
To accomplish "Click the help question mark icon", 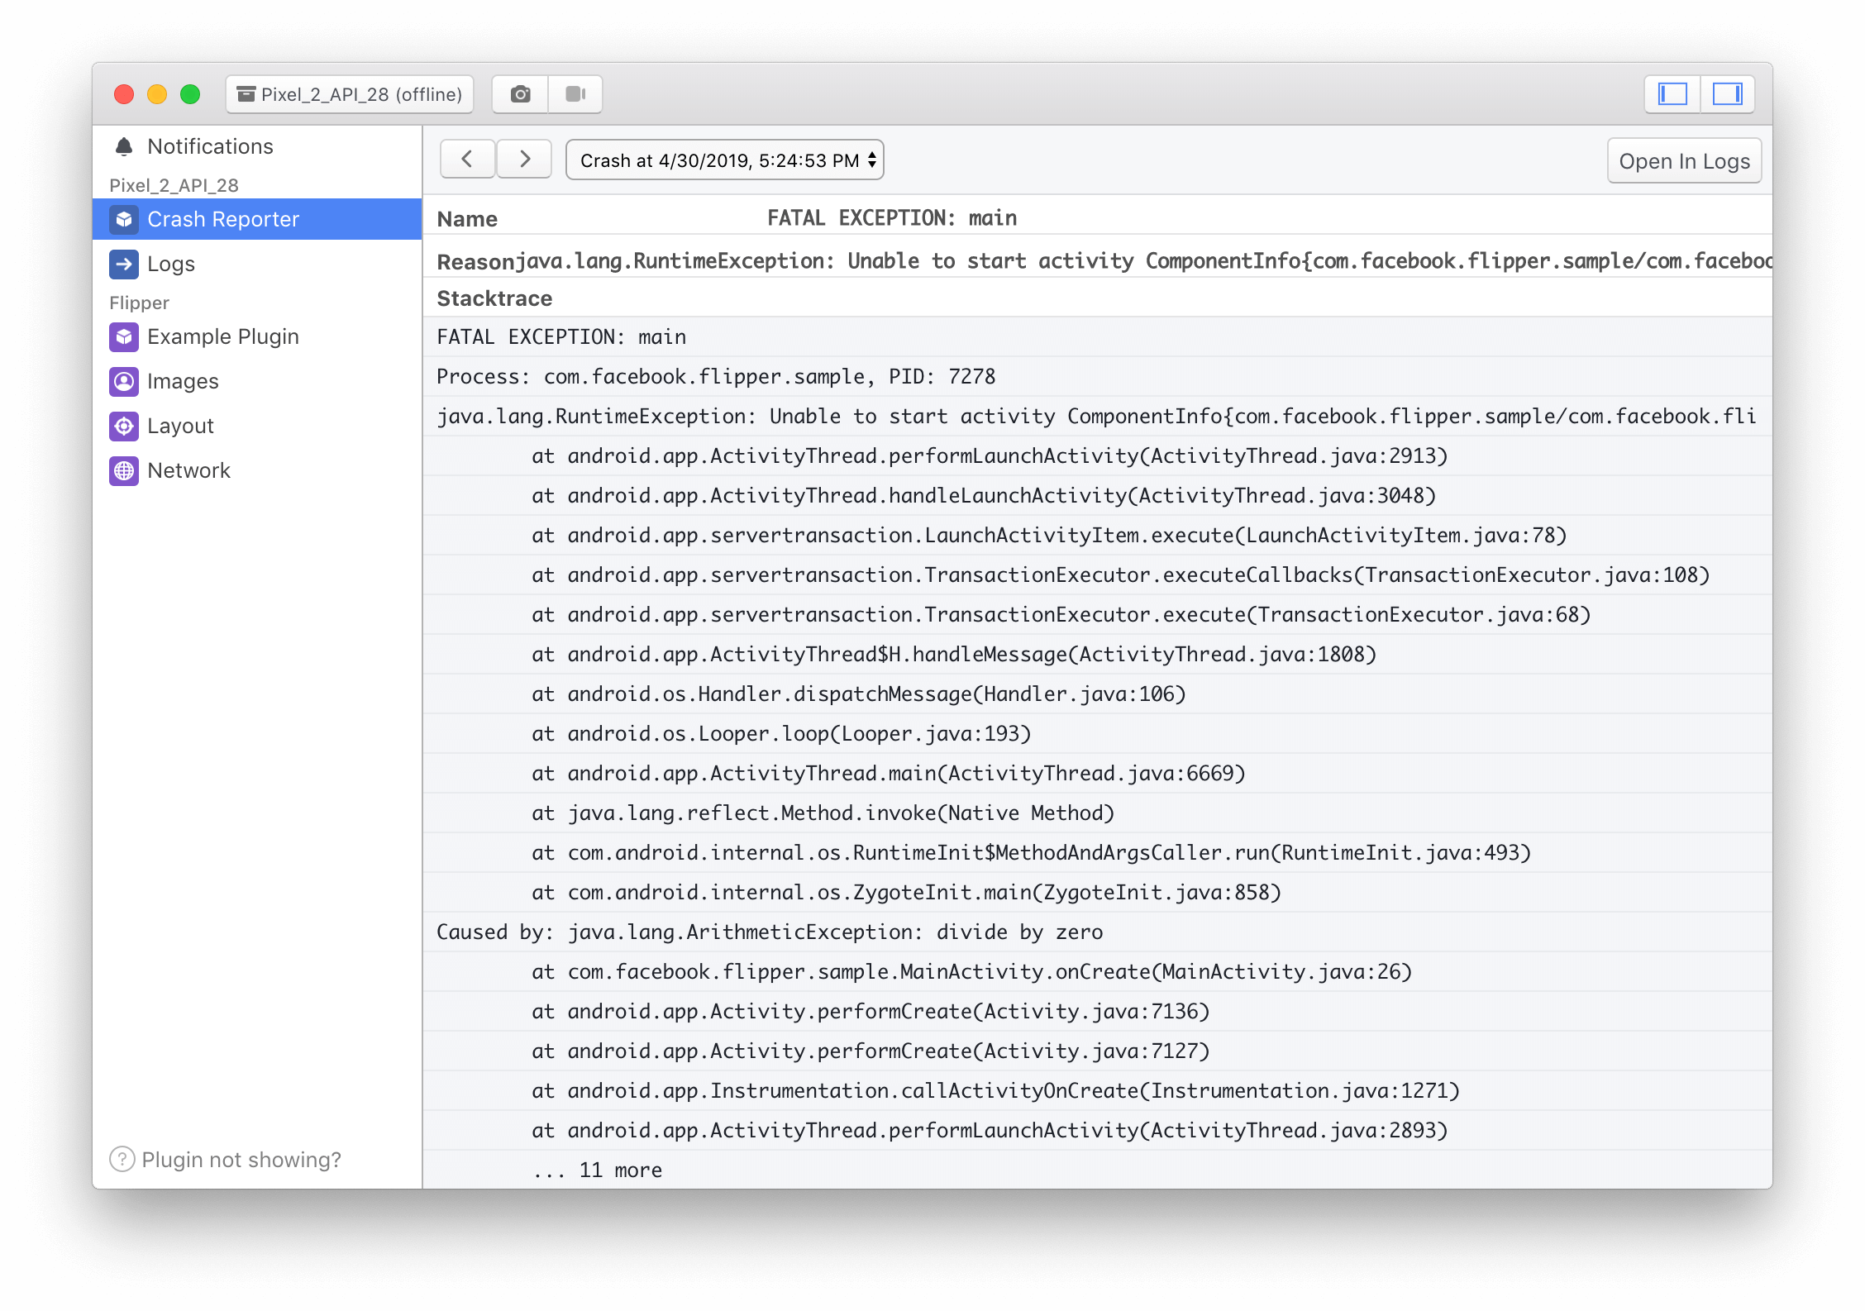I will (122, 1160).
